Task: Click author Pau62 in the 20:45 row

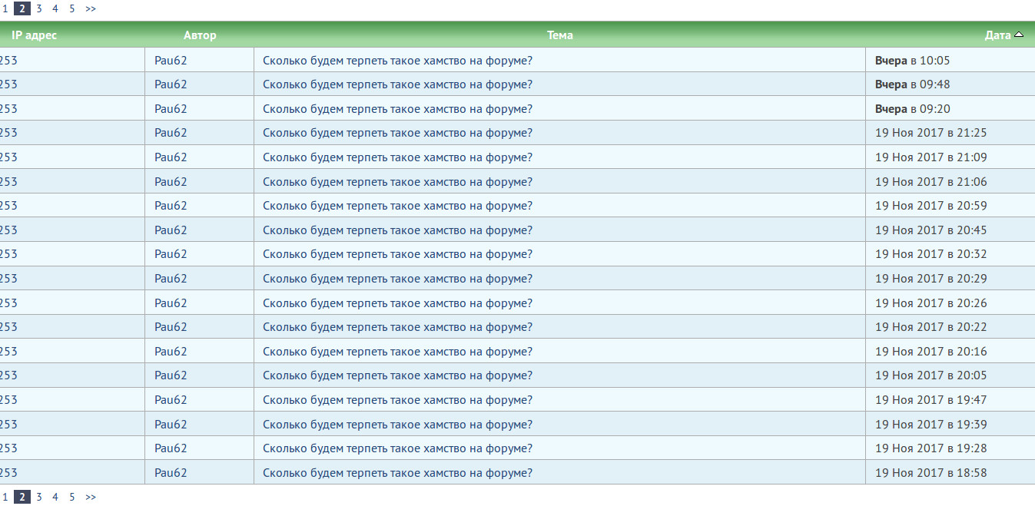Action: click(171, 230)
